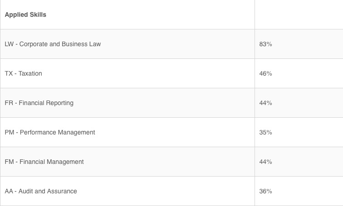Select the Corporate and Business Law label
Screen dimensions: 343x206
point(53,44)
